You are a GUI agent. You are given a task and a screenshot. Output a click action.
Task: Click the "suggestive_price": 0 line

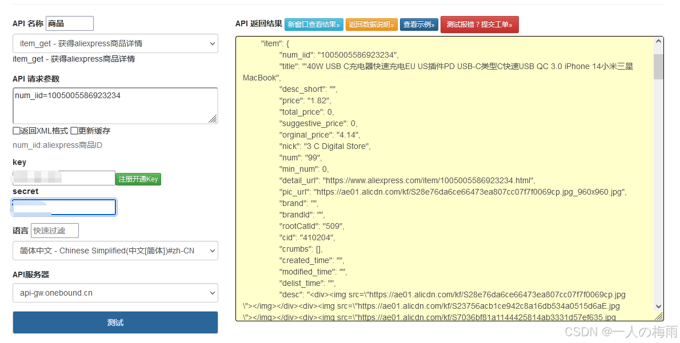tap(318, 123)
